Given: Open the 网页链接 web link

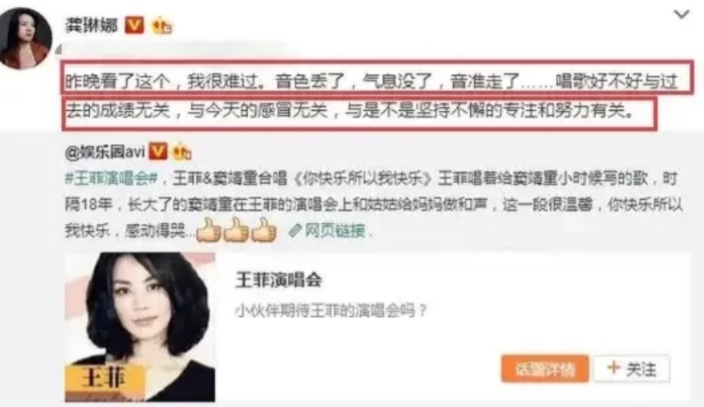Looking at the screenshot, I should pos(335,231).
